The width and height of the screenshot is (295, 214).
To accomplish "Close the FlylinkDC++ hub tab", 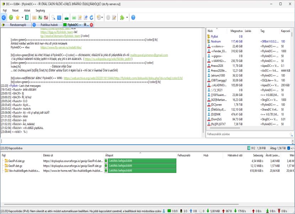I will [91, 25].
